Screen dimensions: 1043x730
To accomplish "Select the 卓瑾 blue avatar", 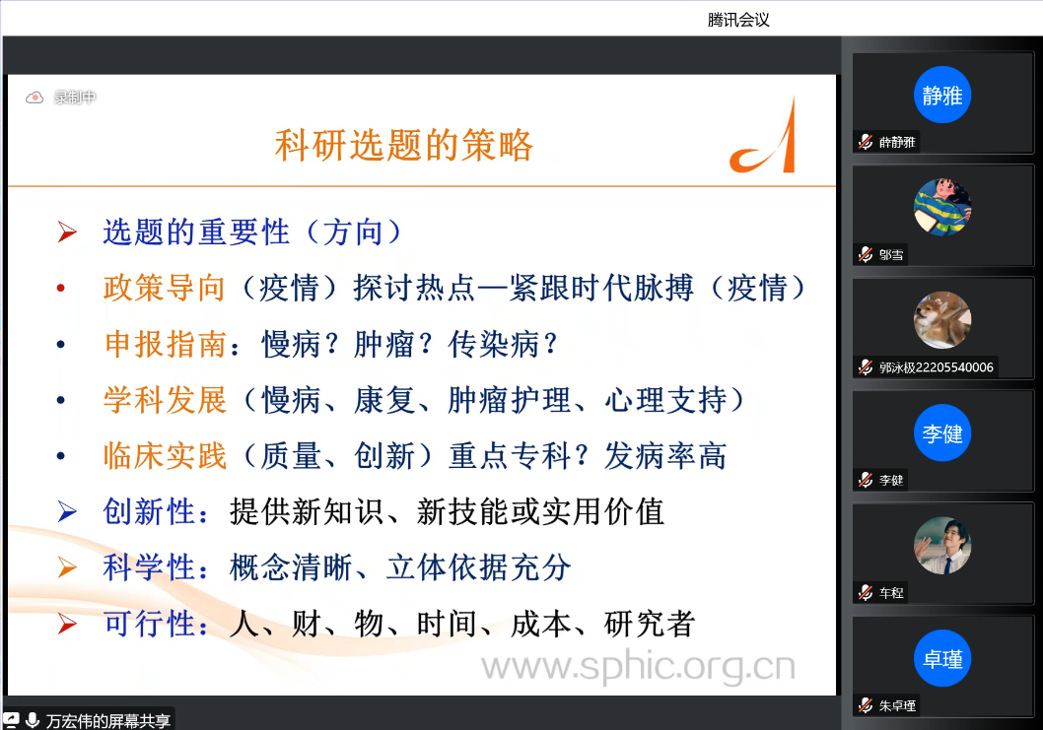I will [942, 659].
